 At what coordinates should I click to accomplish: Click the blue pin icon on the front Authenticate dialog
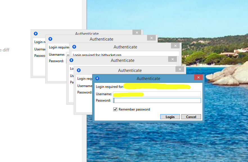click(97, 78)
